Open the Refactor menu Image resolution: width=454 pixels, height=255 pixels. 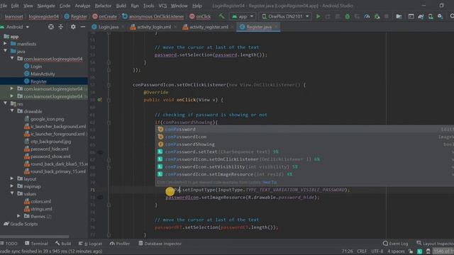pos(103,6)
